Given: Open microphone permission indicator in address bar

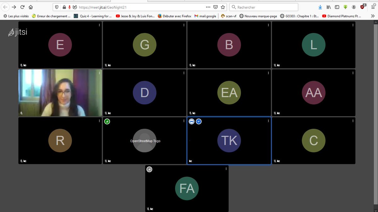Looking at the screenshot, I should coord(69,7).
